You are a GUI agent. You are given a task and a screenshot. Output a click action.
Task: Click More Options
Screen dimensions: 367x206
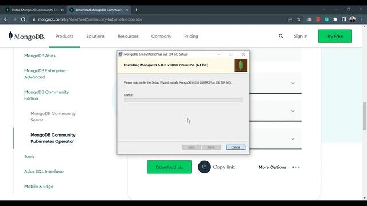(272, 167)
